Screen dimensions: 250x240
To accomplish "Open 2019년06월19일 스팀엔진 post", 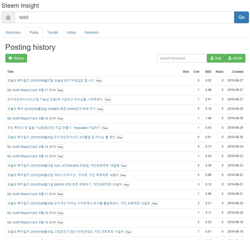I will 65,232.
